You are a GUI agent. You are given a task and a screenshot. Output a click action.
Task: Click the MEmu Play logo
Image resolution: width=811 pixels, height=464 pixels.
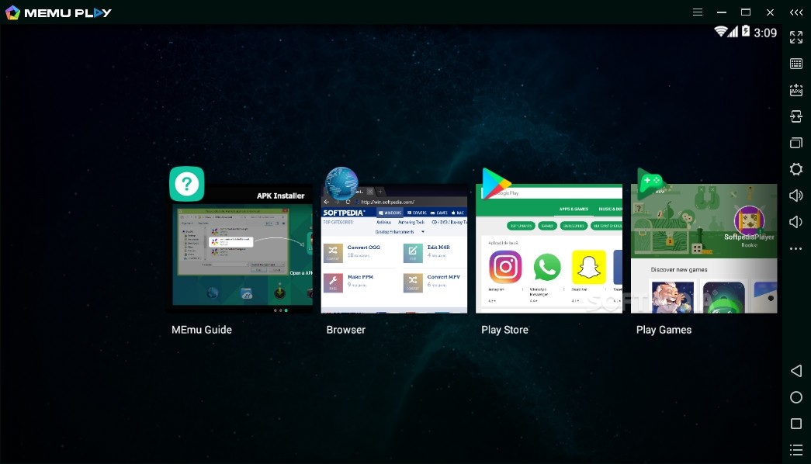coord(58,12)
